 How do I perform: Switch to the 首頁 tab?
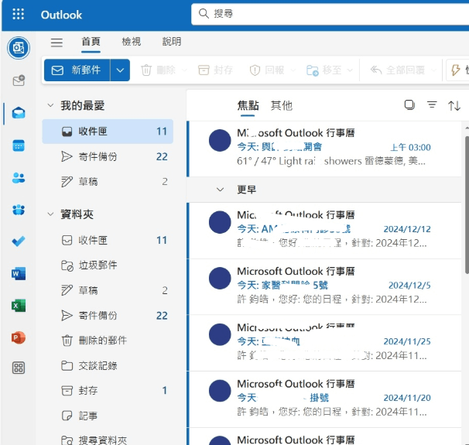click(91, 42)
